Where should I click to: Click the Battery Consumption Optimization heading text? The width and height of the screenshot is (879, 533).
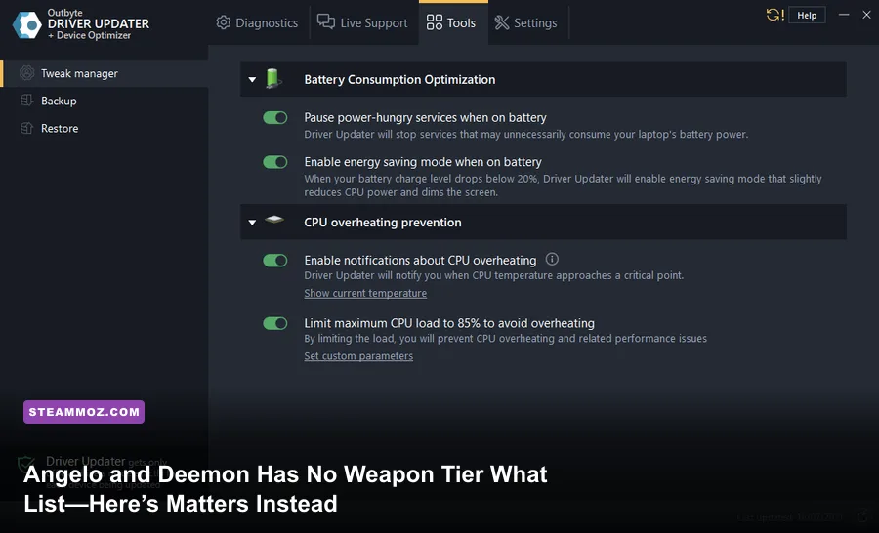point(399,80)
